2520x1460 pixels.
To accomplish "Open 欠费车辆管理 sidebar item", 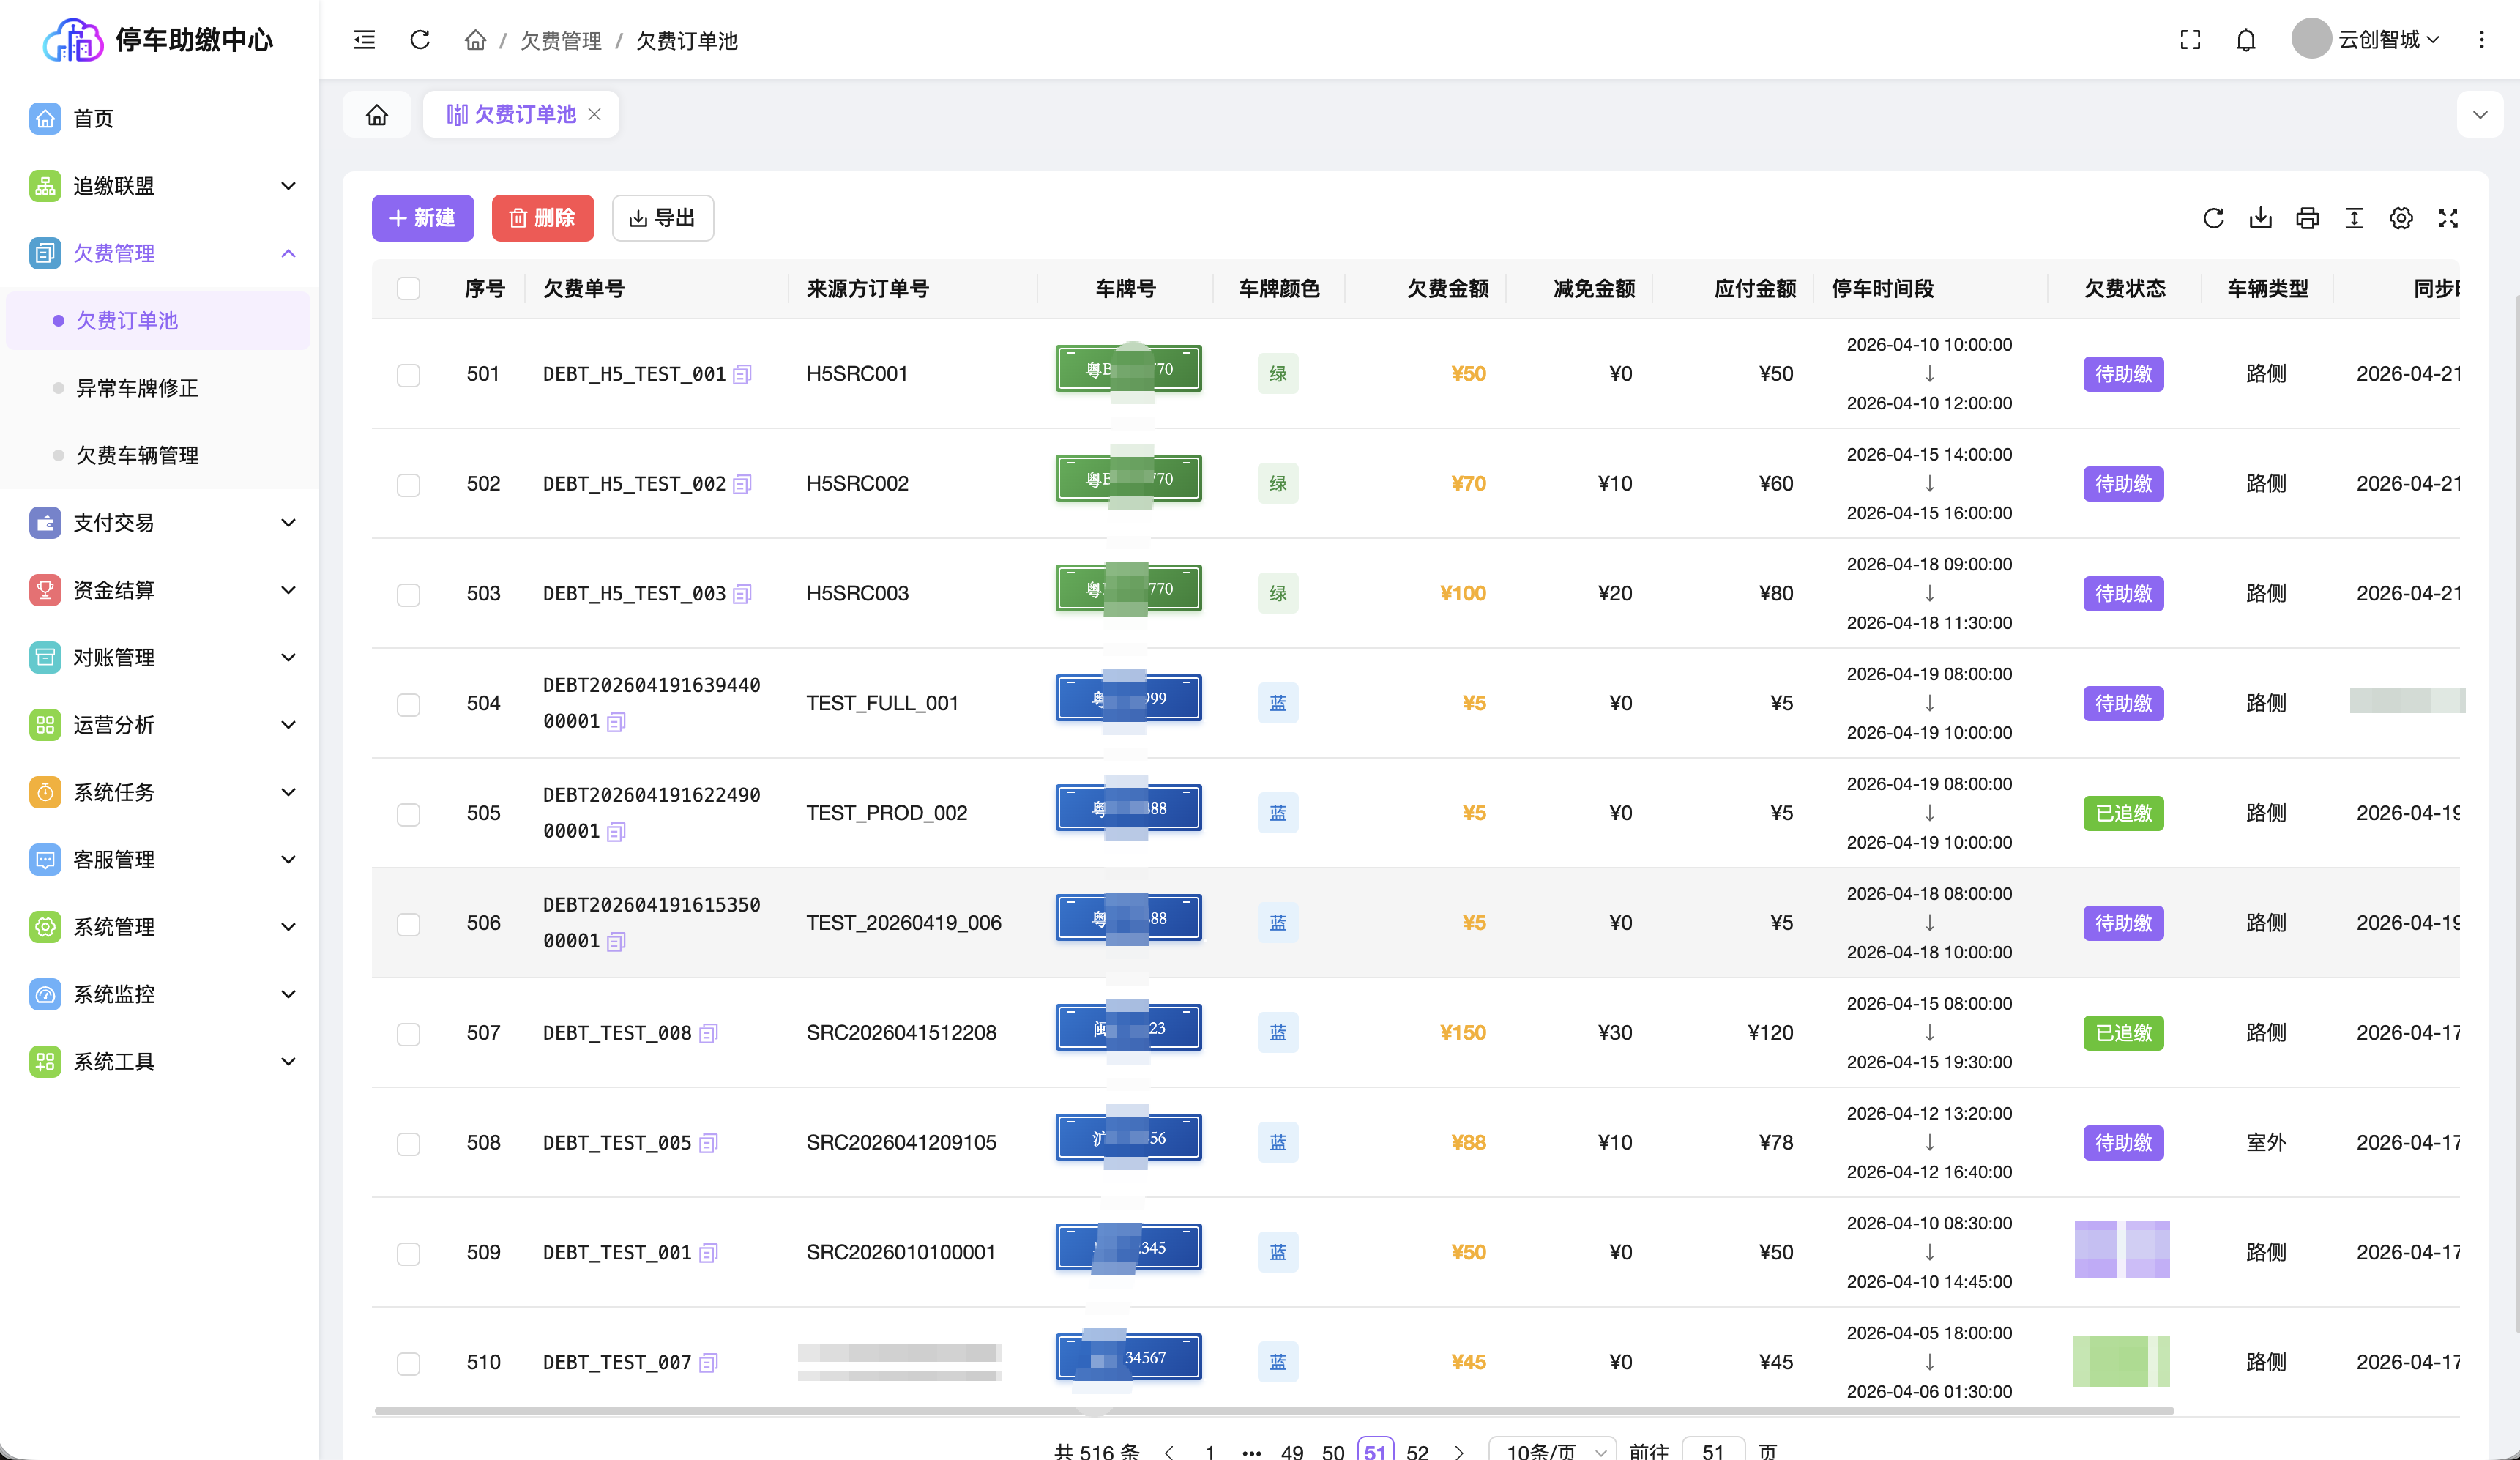I will 158,455.
